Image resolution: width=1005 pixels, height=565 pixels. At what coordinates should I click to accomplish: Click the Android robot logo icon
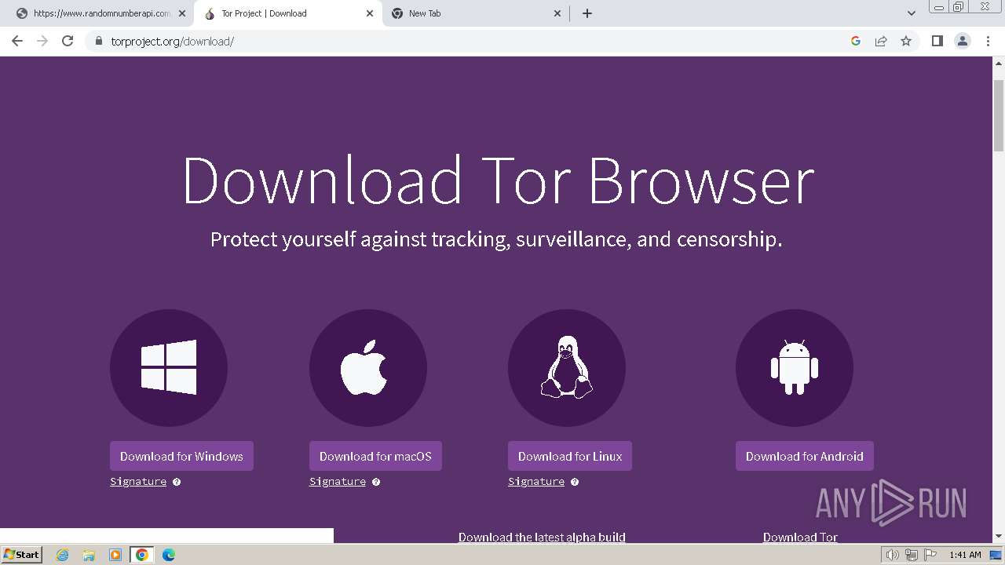coord(795,367)
